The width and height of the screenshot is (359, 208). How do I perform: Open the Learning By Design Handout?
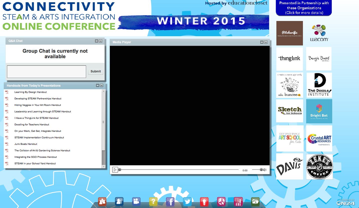31,92
